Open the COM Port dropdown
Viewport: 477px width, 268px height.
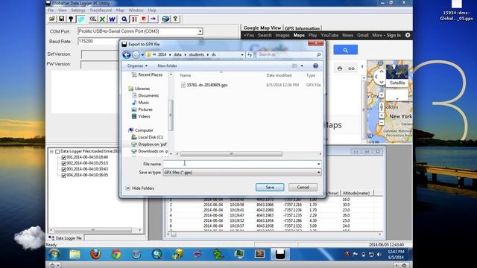[200, 31]
